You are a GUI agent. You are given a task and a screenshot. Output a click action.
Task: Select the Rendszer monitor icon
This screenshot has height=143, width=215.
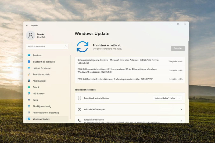click(x=29, y=55)
